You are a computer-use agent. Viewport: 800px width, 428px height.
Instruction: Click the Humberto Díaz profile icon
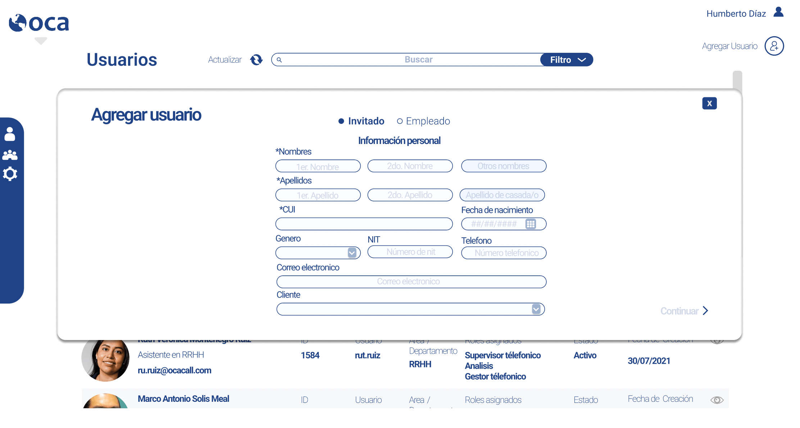point(778,13)
